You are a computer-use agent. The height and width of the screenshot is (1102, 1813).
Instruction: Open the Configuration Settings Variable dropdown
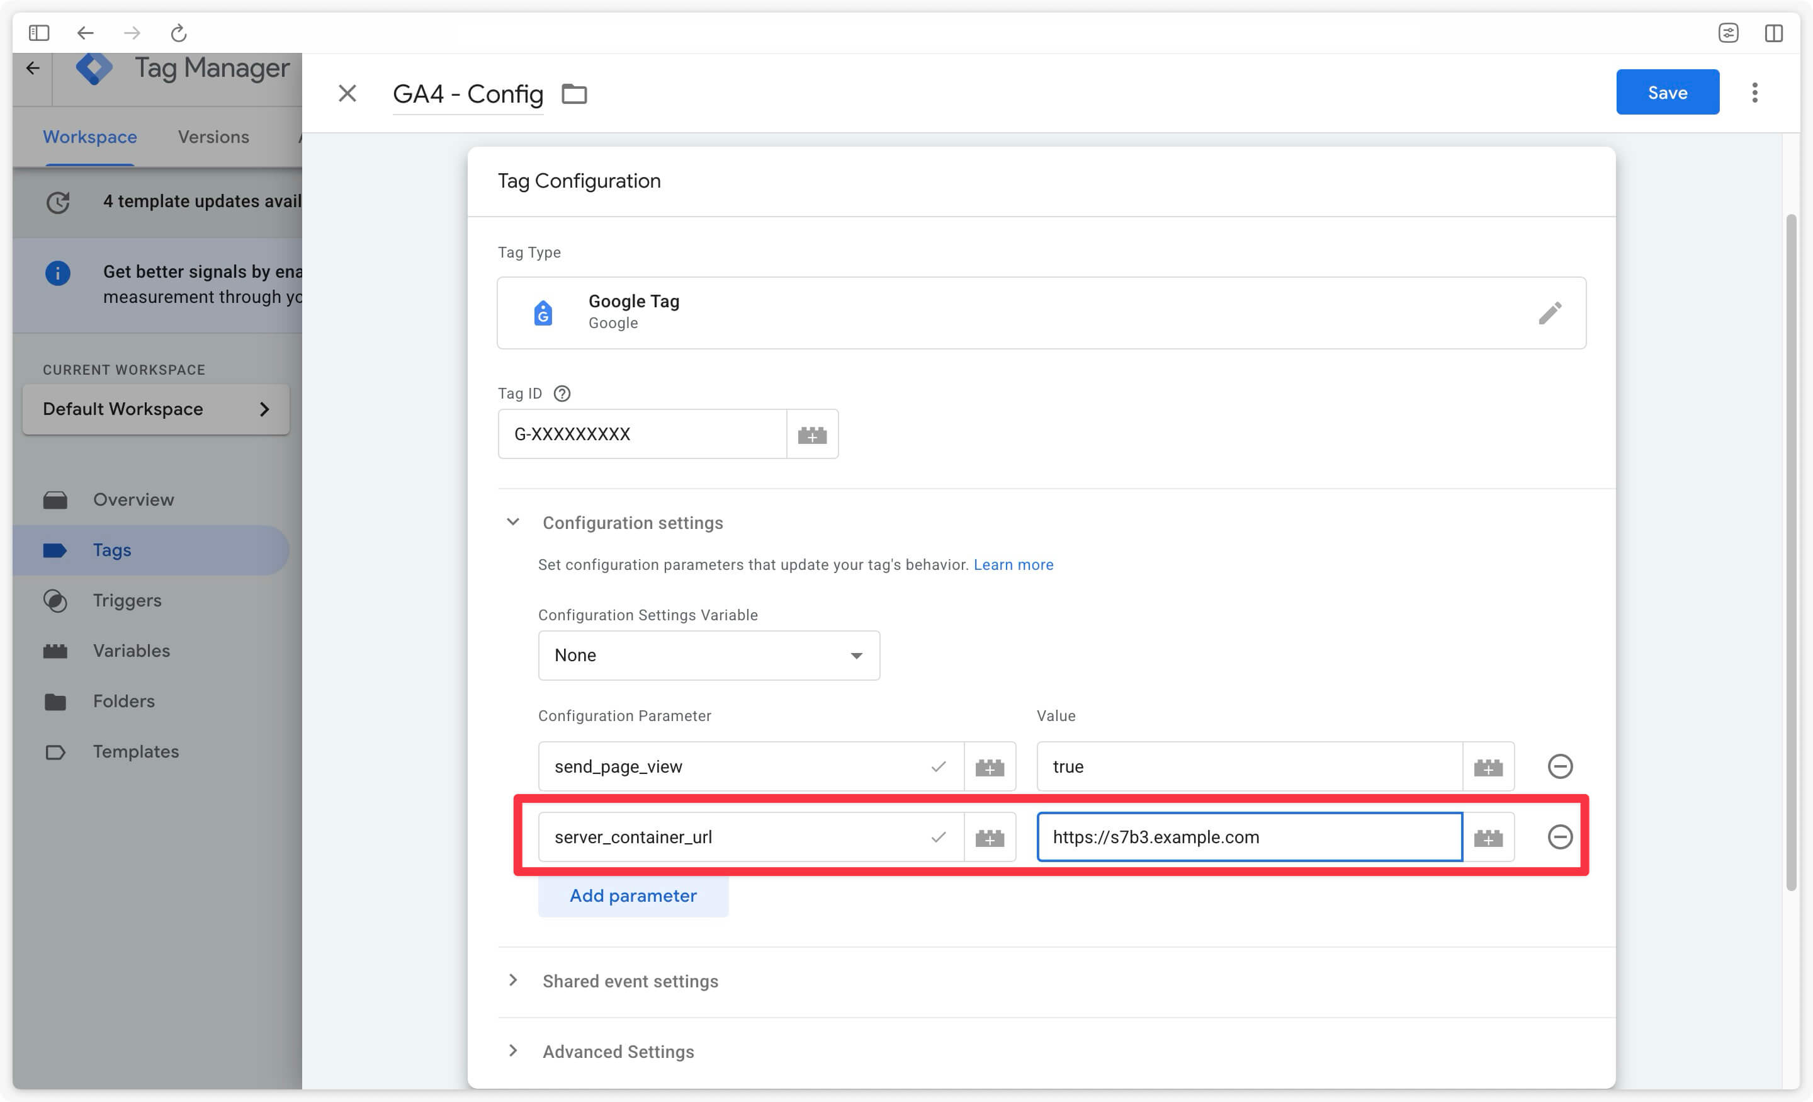pyautogui.click(x=708, y=655)
